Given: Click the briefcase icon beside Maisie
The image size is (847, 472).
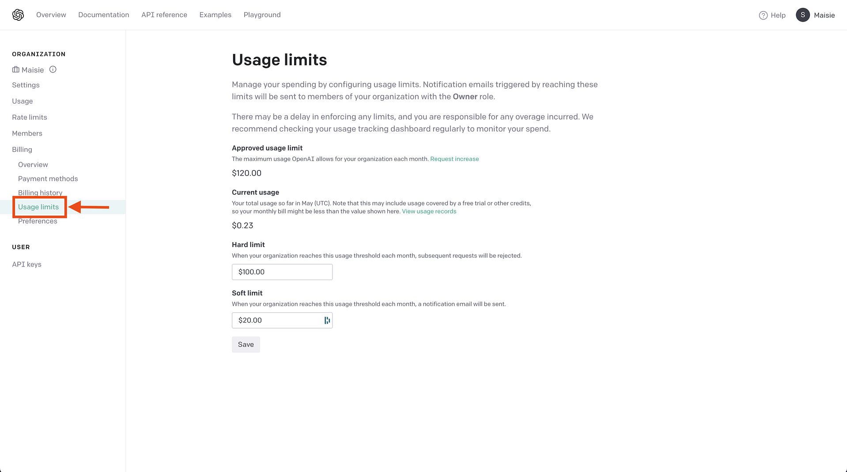Looking at the screenshot, I should (15, 69).
